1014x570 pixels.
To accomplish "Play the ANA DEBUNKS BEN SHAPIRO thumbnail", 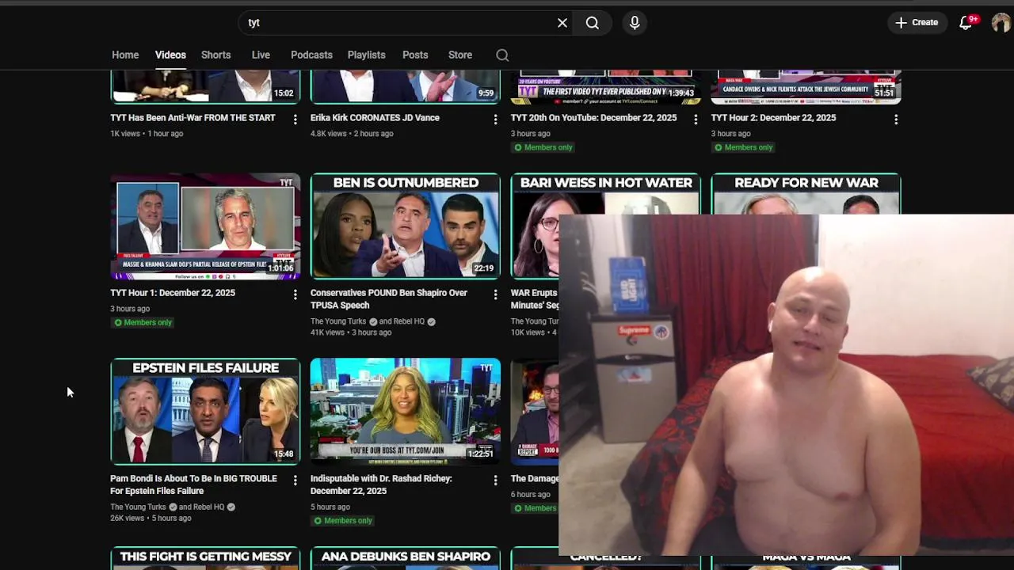I will click(x=406, y=558).
